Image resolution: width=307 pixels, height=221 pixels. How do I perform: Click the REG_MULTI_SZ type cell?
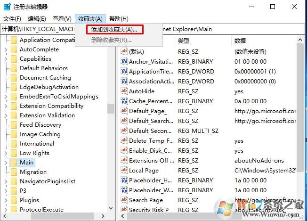[x=198, y=131]
